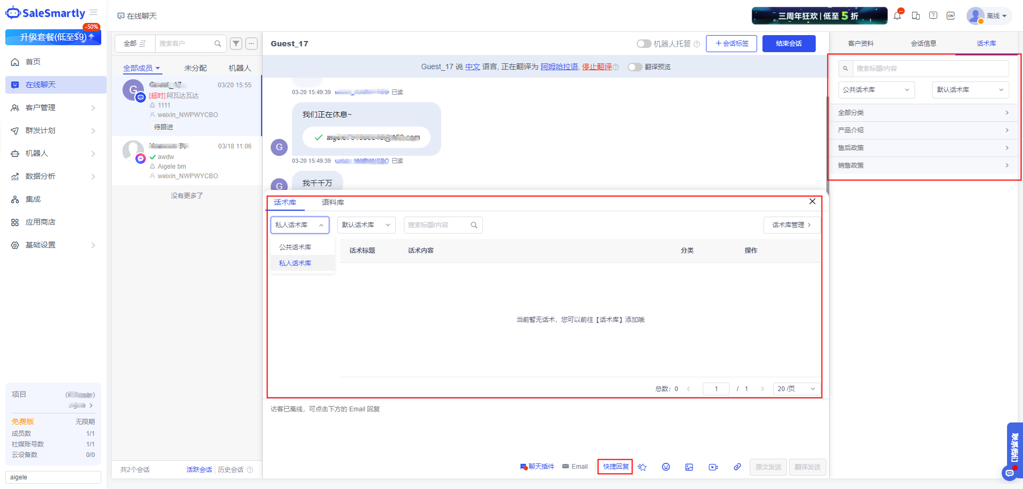Select 公共话术库 from the dropdown list
This screenshot has width=1023, height=489.
tap(295, 247)
